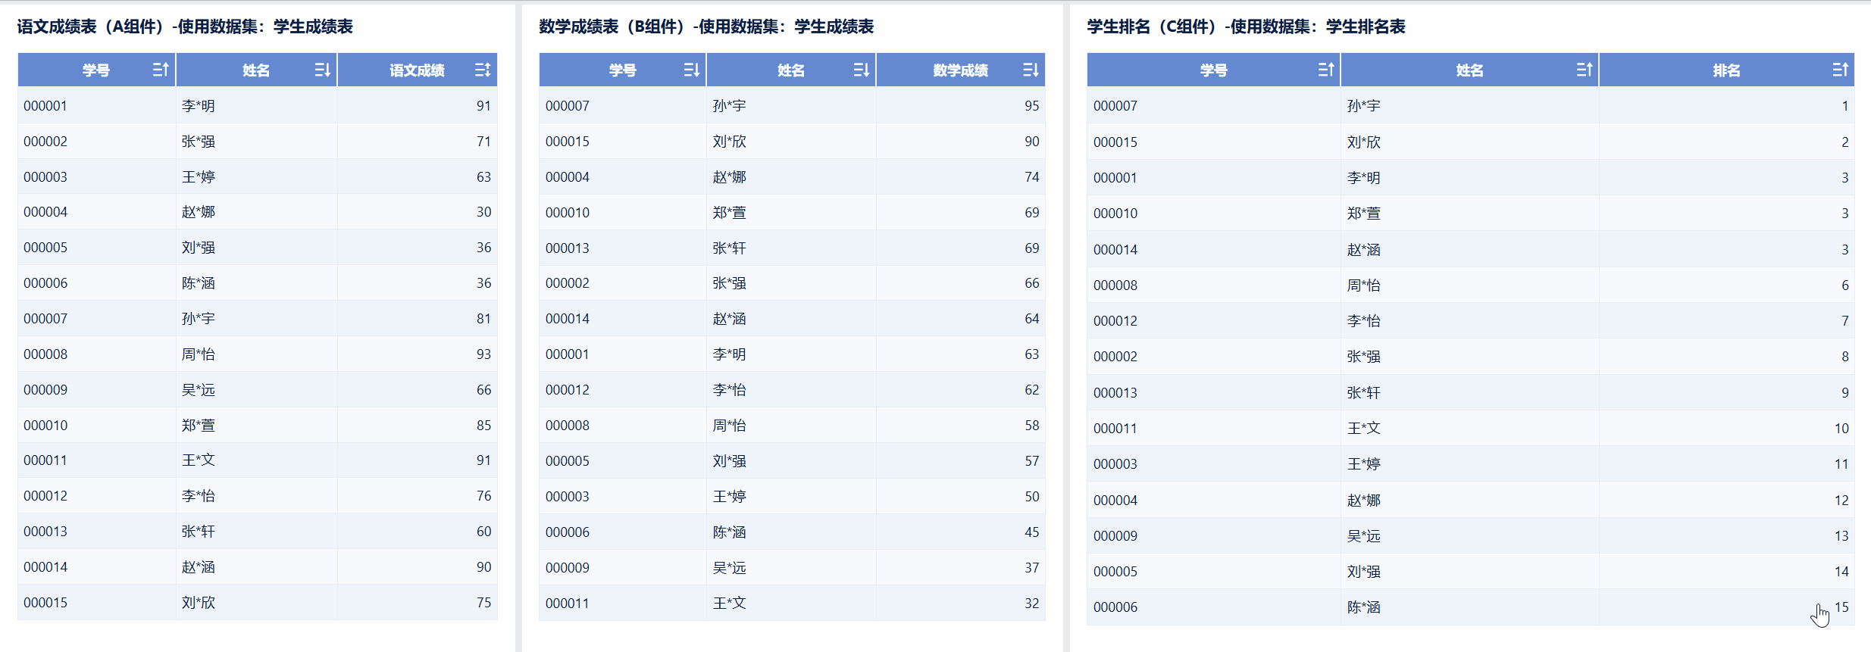The height and width of the screenshot is (652, 1871).
Task: Click 姓名 header text in 数学成绩表
Action: click(790, 70)
